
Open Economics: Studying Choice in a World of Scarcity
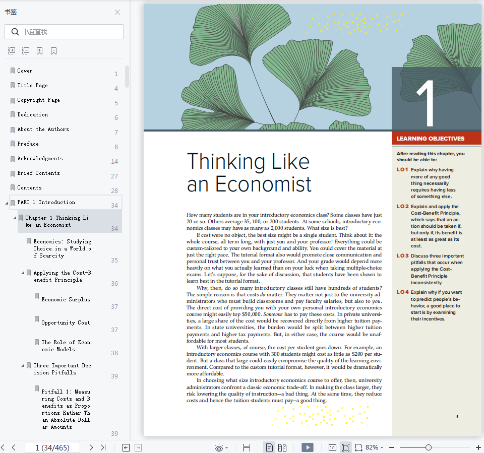63,248
